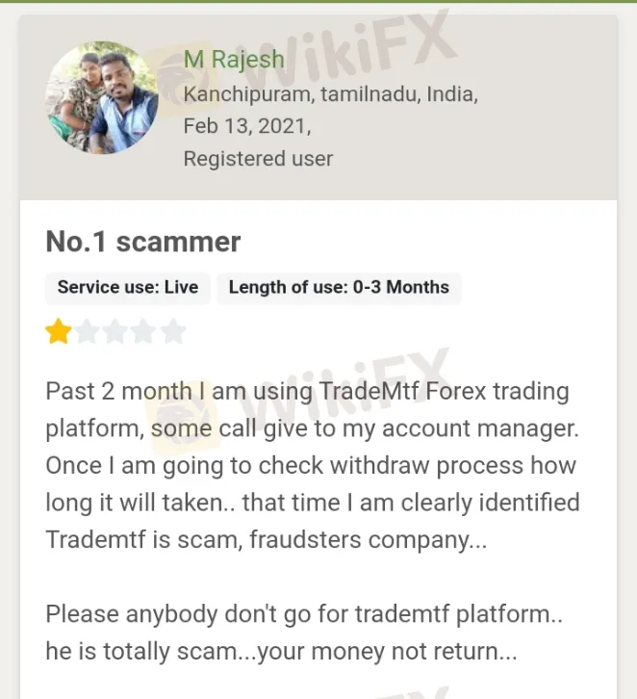637x699 pixels.
Task: Click the Length of use: 0-3 Months tag
Action: point(339,288)
